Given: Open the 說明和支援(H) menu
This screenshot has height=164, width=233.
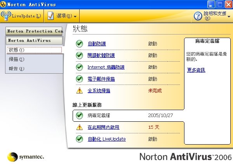Looking at the screenshot, I should 212,16.
